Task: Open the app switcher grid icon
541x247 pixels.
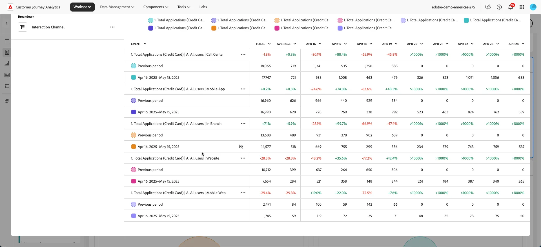Action: [522, 7]
